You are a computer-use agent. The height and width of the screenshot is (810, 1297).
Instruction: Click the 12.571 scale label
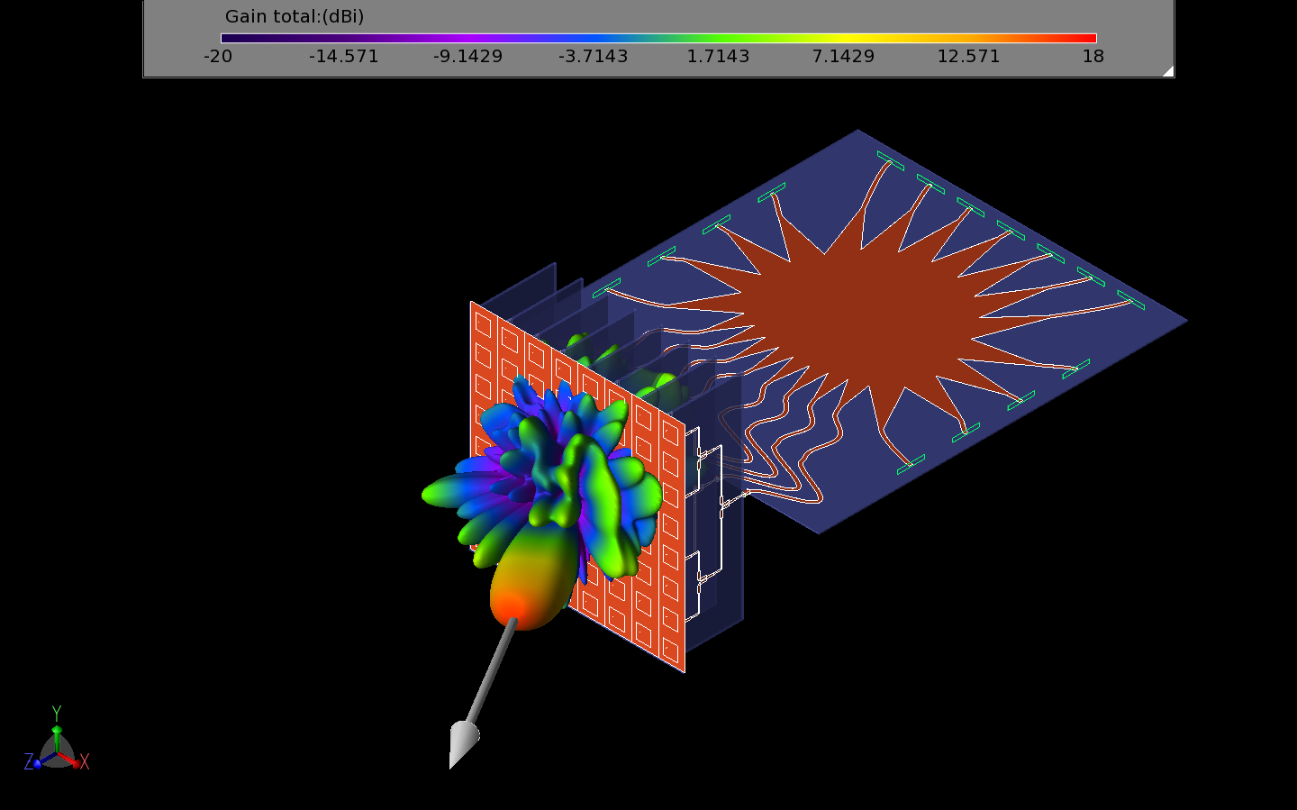(x=968, y=56)
